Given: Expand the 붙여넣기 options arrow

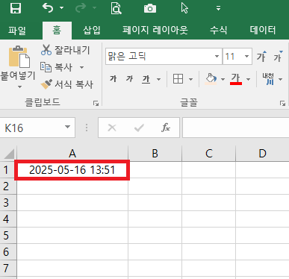Looking at the screenshot, I should coord(19,87).
